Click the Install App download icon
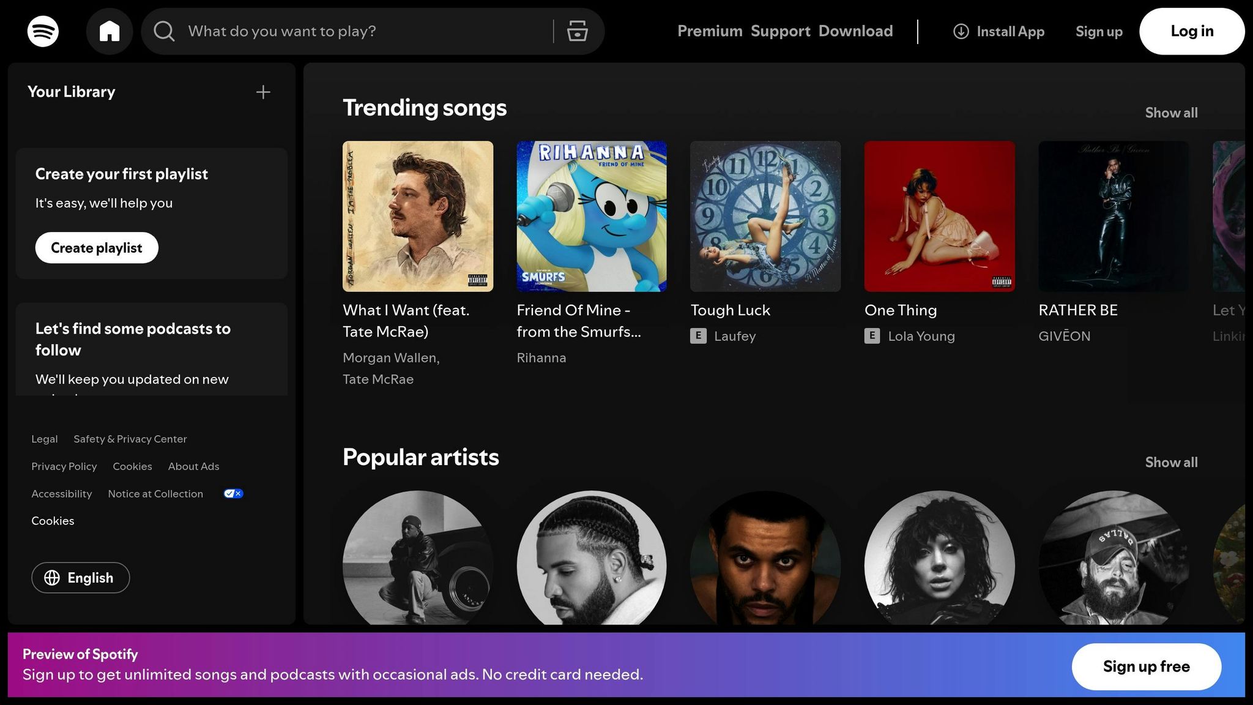Image resolution: width=1253 pixels, height=705 pixels. [961, 31]
